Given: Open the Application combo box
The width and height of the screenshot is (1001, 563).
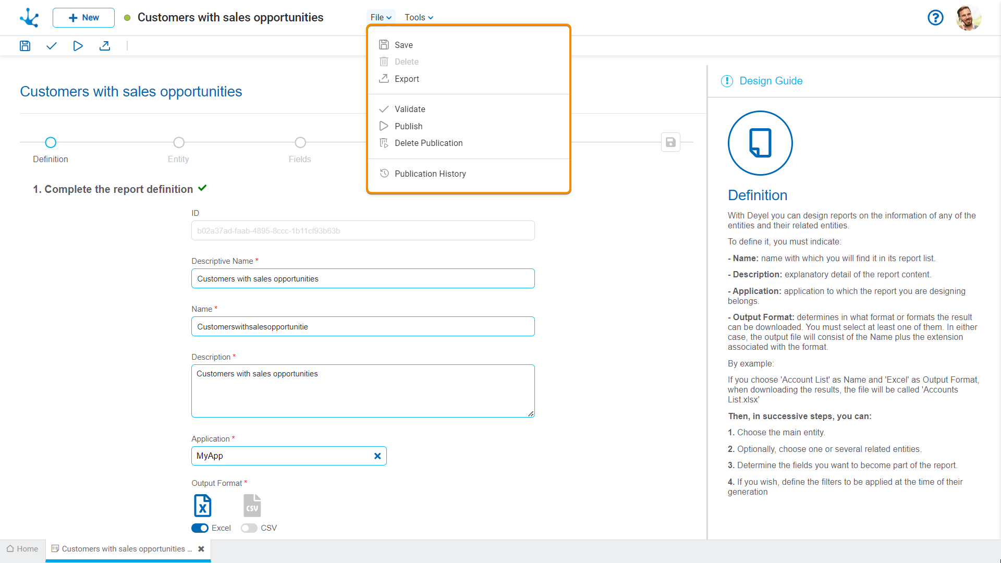Looking at the screenshot, I should tap(282, 456).
